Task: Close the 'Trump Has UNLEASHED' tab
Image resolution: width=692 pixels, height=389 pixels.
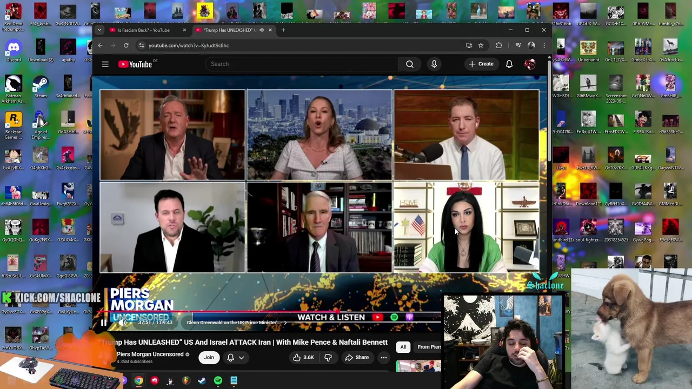Action: pyautogui.click(x=270, y=30)
